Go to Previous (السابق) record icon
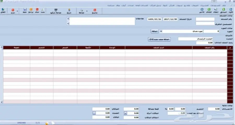 pos(224,10)
